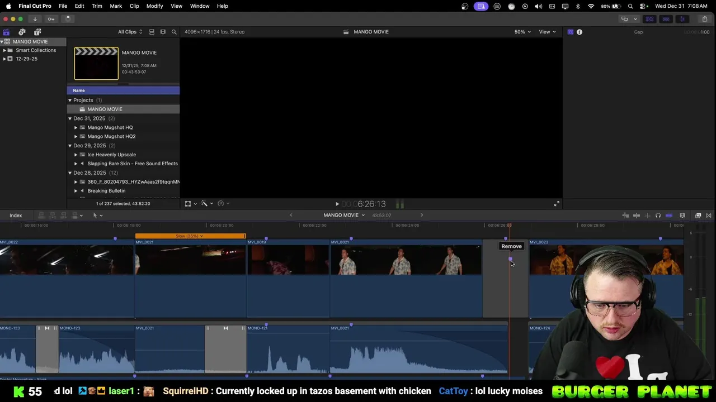Open the Keyword Editor key button
Screen dimensions: 716x402
pyautogui.click(x=51, y=19)
